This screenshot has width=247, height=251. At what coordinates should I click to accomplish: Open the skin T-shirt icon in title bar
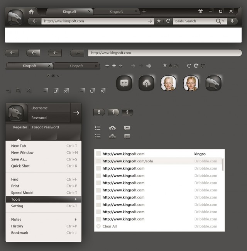(200, 11)
